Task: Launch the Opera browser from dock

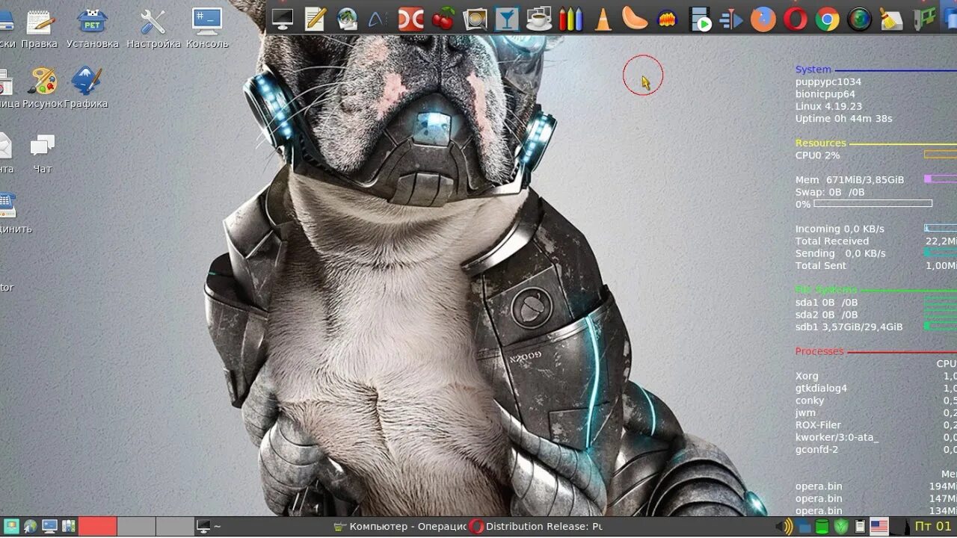Action: [x=796, y=19]
